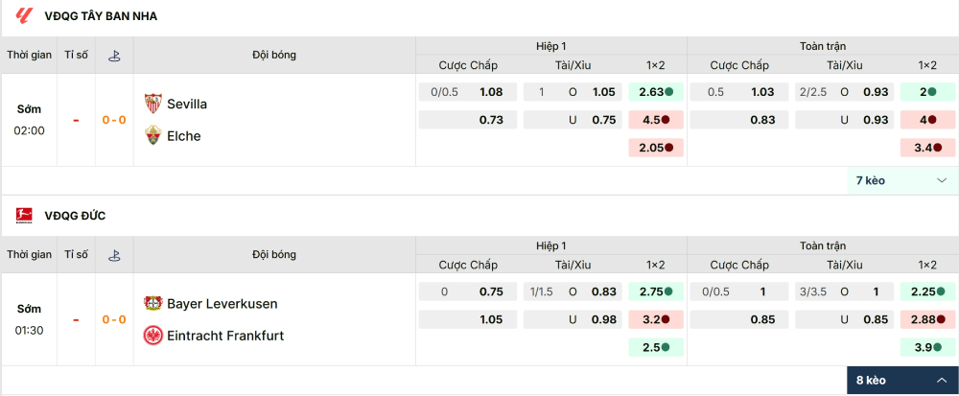This screenshot has width=959, height=396.
Task: Click the Sevilla team name
Action: tap(187, 104)
